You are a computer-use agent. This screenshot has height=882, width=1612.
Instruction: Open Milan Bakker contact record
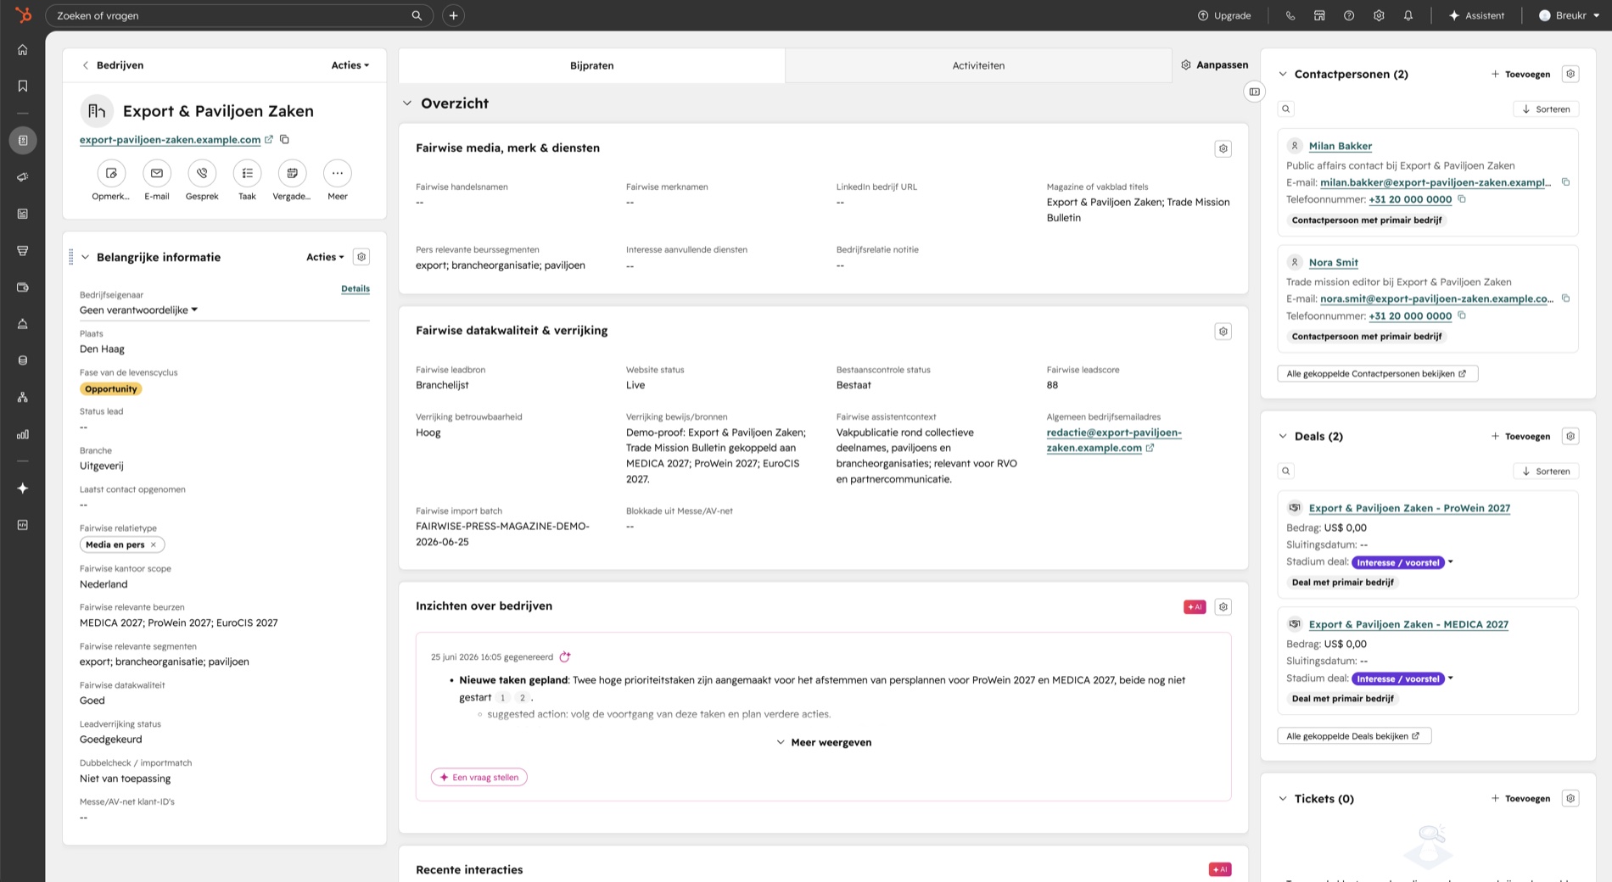click(x=1340, y=146)
